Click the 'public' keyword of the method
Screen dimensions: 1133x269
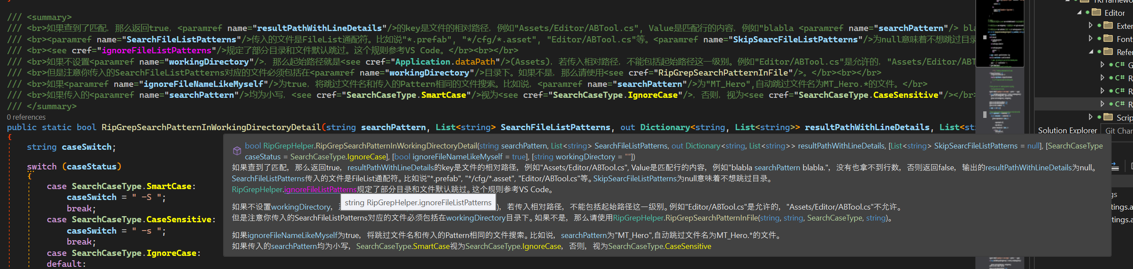21,127
